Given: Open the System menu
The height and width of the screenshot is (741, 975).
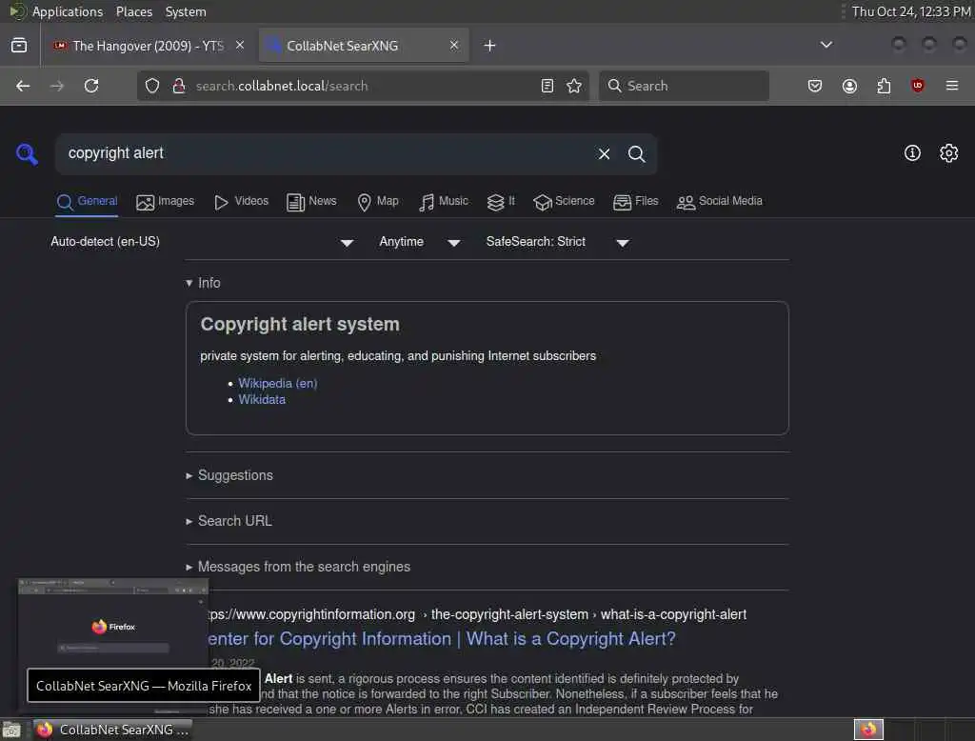Looking at the screenshot, I should pos(186,11).
